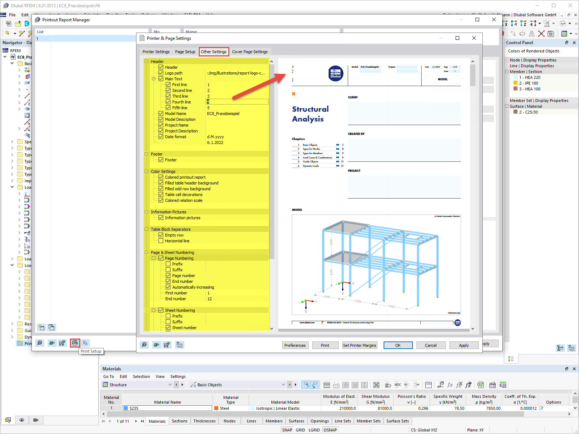The width and height of the screenshot is (579, 434).
Task: Click duplicate report icon at Report Manager list bottom
Action: [51, 327]
